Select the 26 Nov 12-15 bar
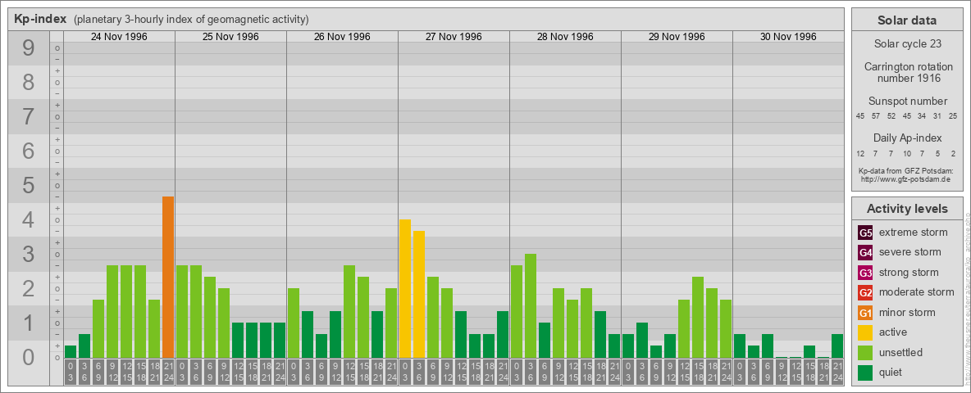The image size is (971, 393). tap(349, 311)
